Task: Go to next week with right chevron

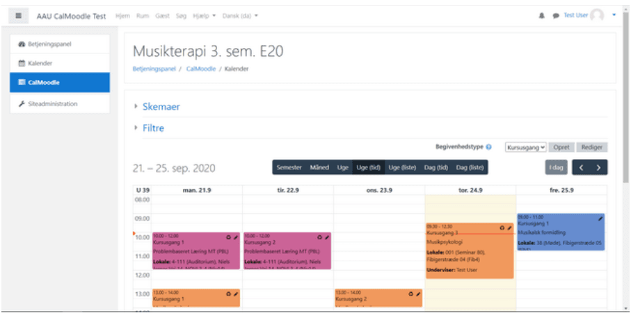Action: click(x=599, y=168)
